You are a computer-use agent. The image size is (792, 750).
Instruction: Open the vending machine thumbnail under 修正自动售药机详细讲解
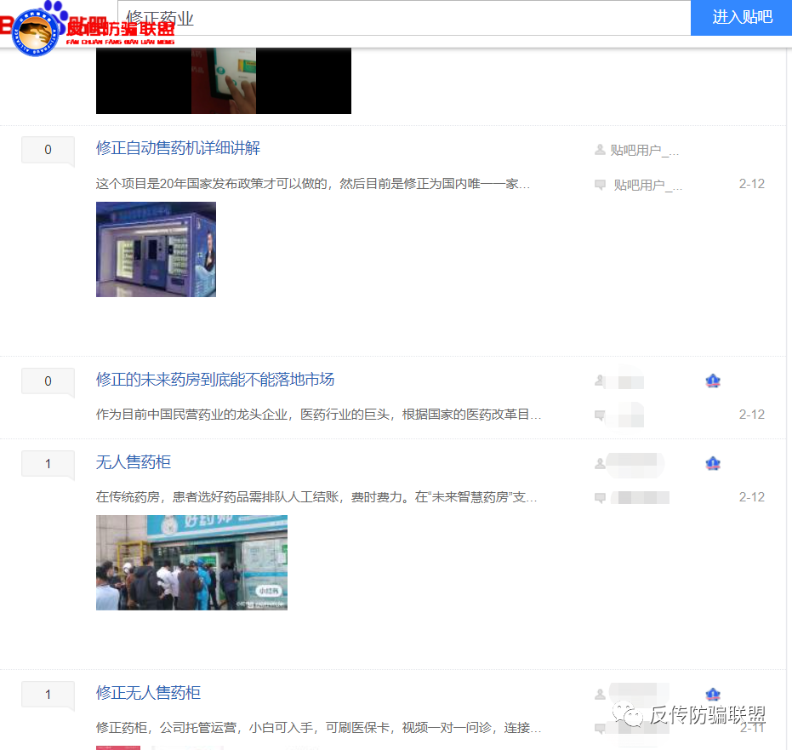pyautogui.click(x=156, y=249)
